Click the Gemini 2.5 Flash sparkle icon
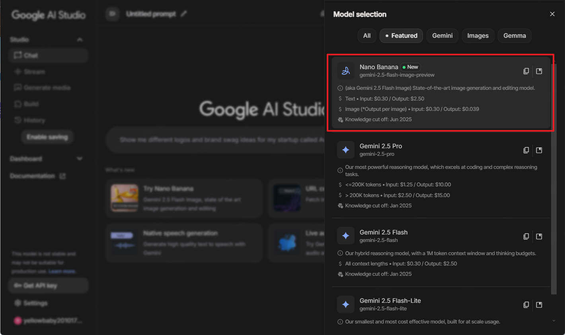This screenshot has width=565, height=335. click(346, 236)
